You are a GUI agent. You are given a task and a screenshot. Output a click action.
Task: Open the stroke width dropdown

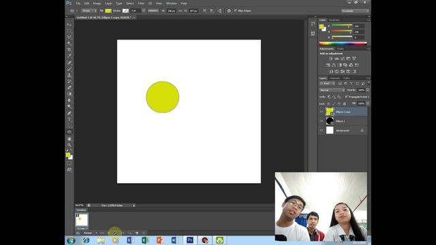tap(144, 11)
